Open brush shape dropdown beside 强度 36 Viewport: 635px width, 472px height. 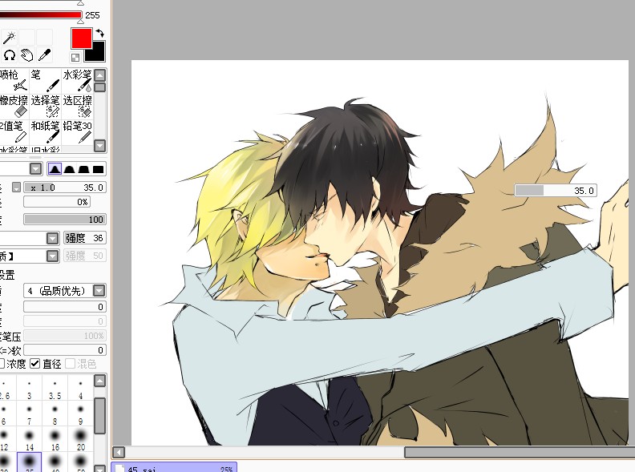pyautogui.click(x=53, y=238)
